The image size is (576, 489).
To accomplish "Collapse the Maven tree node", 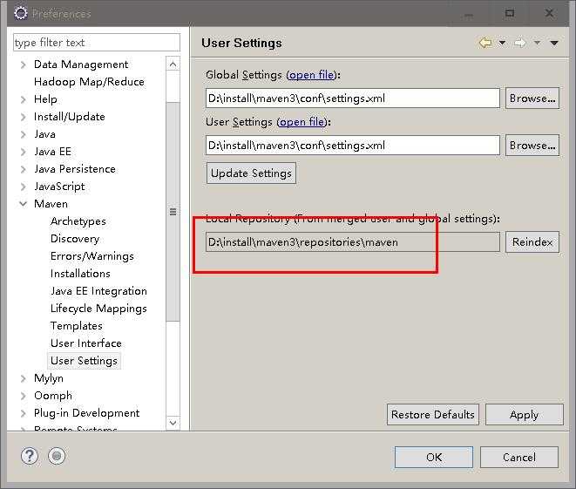I will pyautogui.click(x=24, y=204).
